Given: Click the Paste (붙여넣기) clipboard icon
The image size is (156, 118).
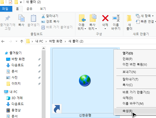Looking at the screenshot, I should [34, 18].
